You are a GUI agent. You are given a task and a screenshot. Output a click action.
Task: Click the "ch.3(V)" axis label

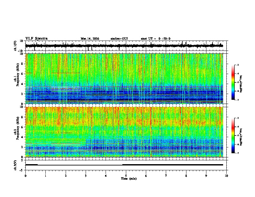point(15,165)
